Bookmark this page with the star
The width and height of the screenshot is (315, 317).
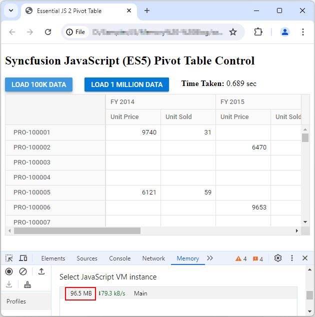pyautogui.click(x=233, y=32)
